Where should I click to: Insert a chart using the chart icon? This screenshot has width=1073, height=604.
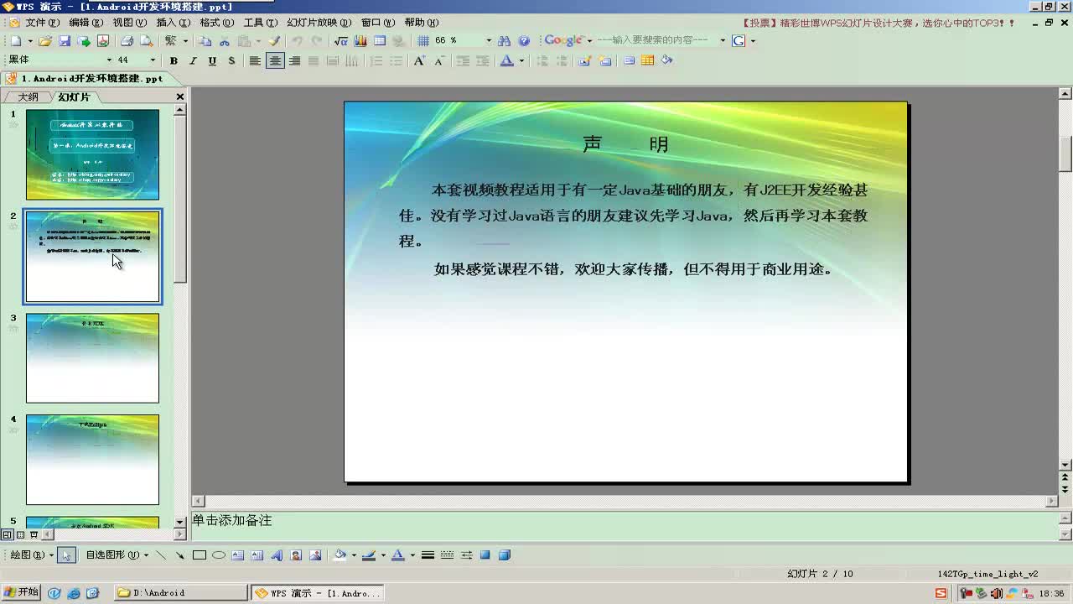[x=360, y=40]
